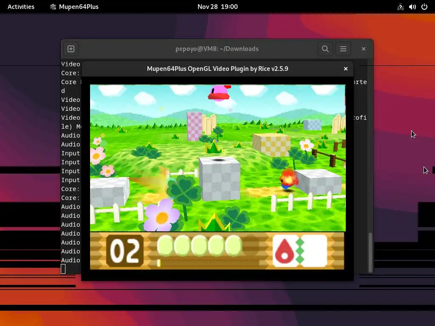The image size is (435, 326).
Task: Click the burning enemy near gray block
Action: pyautogui.click(x=288, y=180)
